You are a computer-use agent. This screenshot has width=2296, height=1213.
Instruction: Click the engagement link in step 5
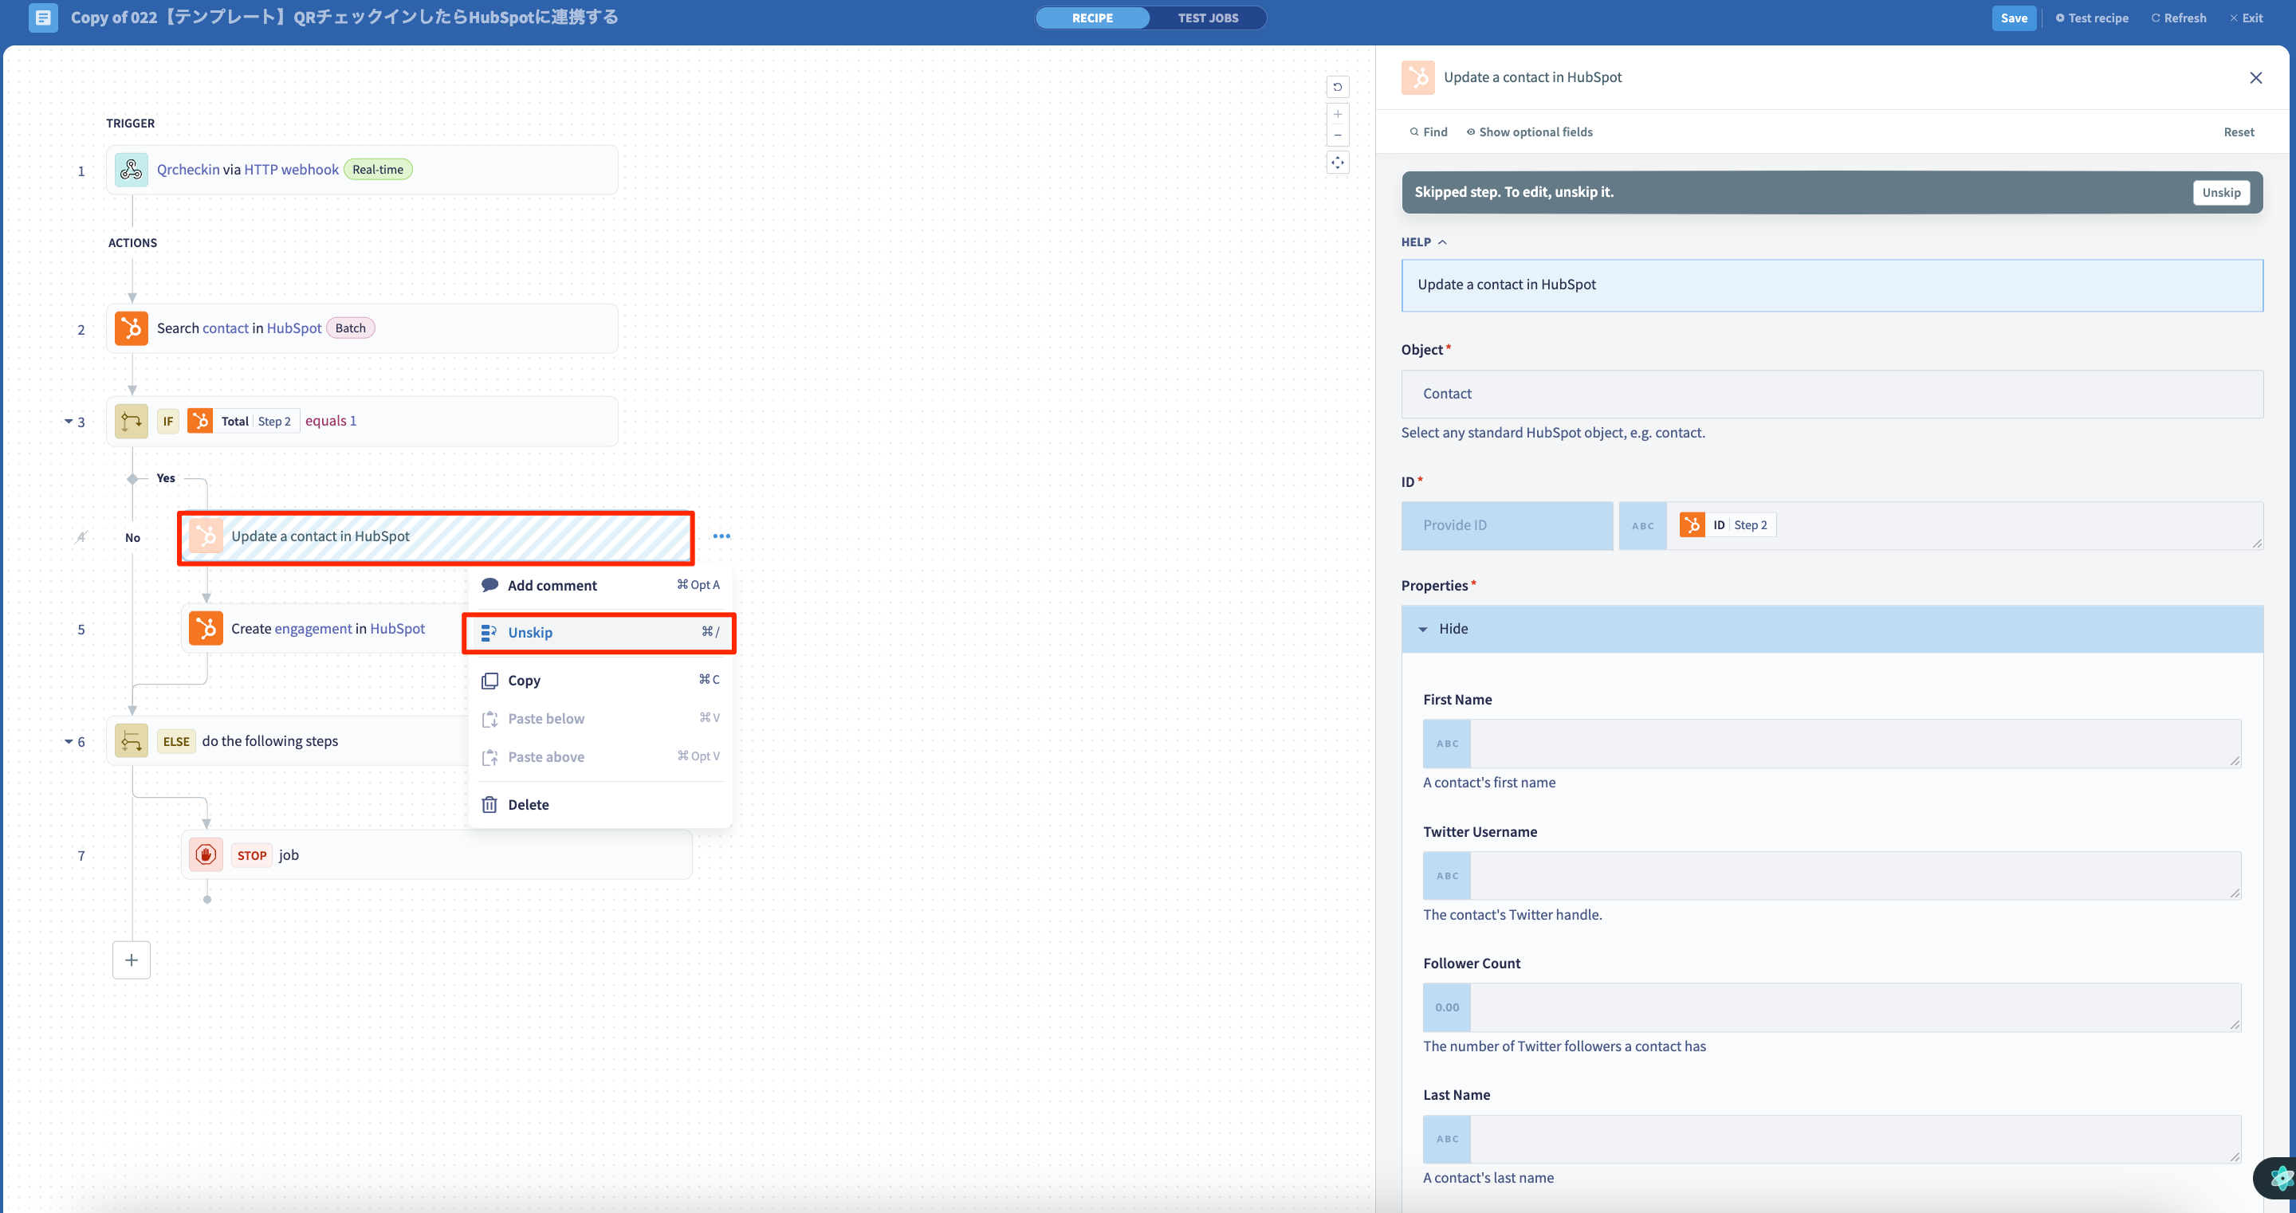pyautogui.click(x=313, y=628)
